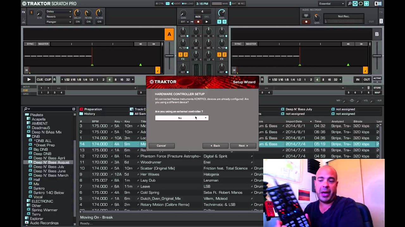Sort tracks by BPM column header

pos(95,121)
